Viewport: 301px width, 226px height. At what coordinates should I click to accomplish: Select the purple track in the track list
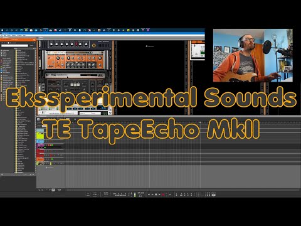(41, 146)
